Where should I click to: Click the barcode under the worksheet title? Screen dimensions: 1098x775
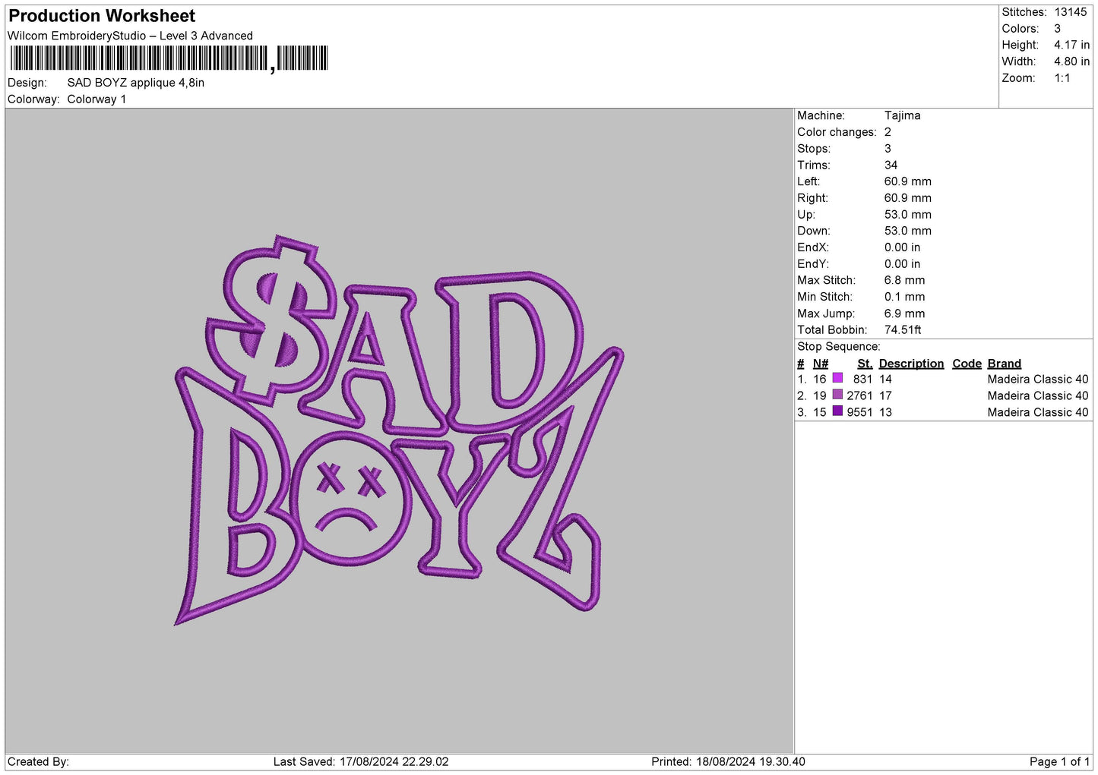(x=169, y=58)
